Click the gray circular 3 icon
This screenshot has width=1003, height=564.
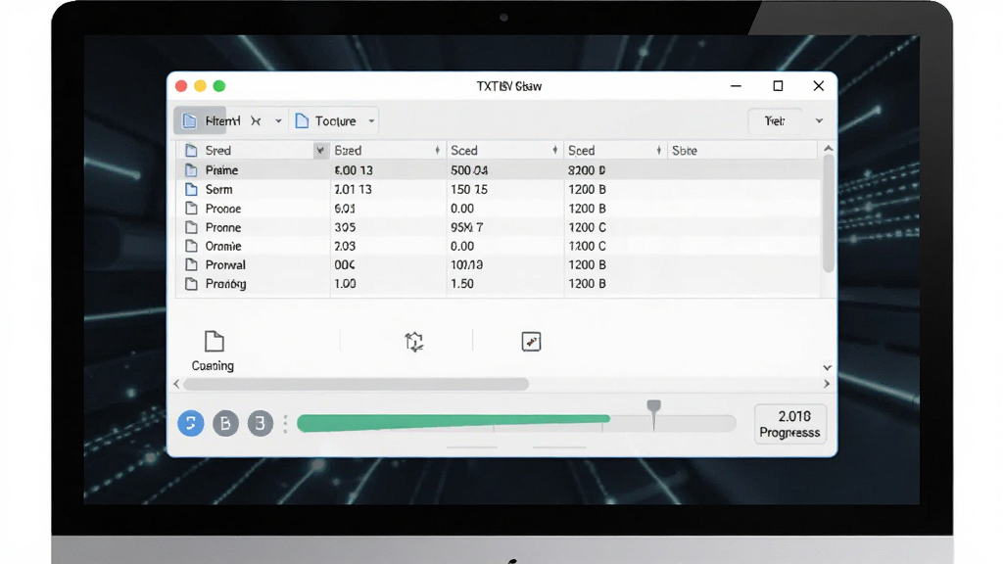pyautogui.click(x=261, y=423)
